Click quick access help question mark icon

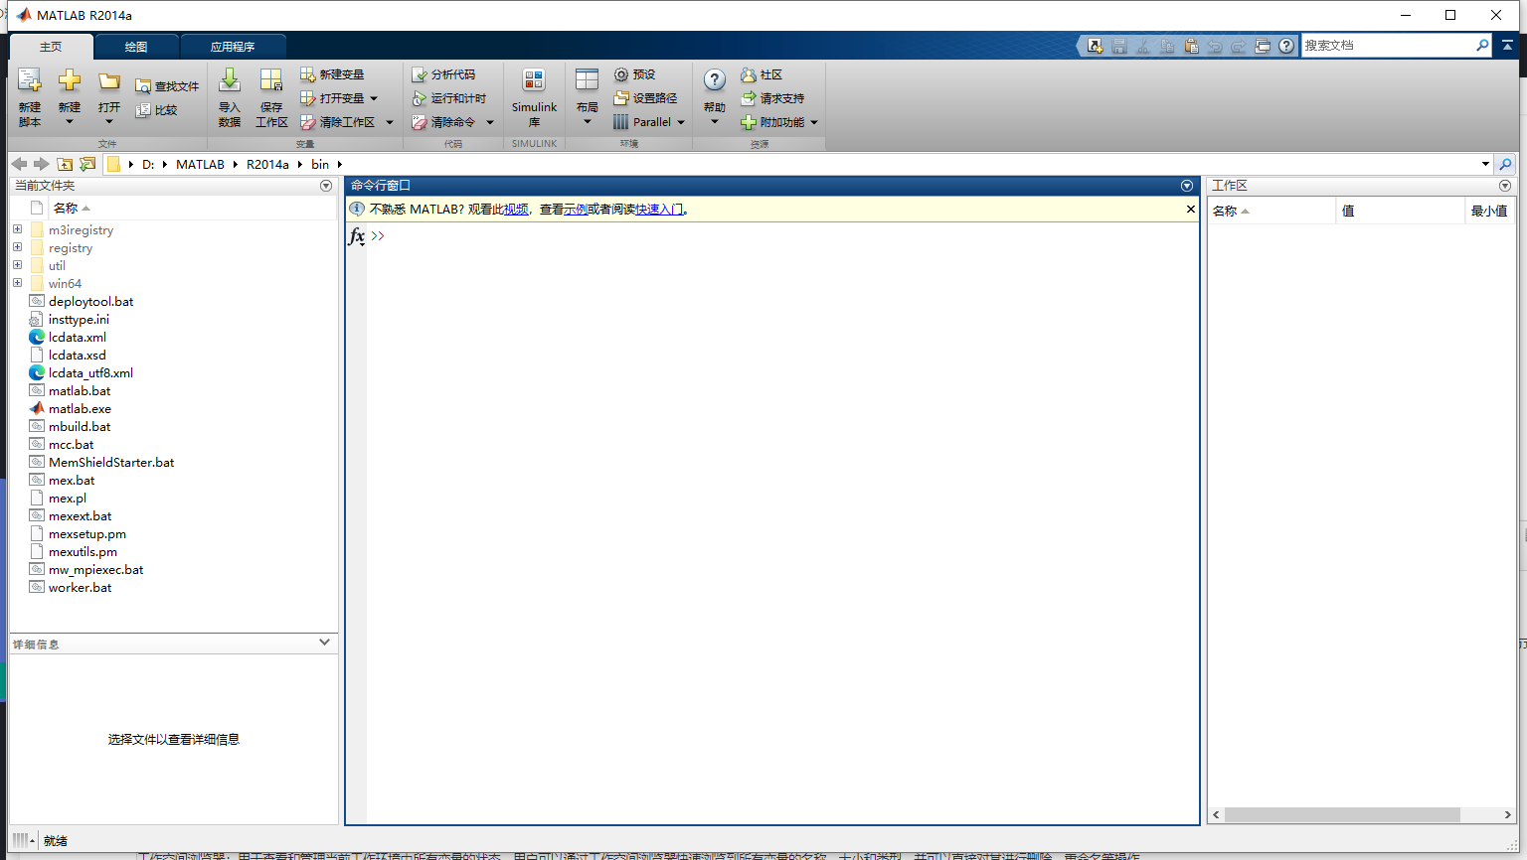(1286, 46)
